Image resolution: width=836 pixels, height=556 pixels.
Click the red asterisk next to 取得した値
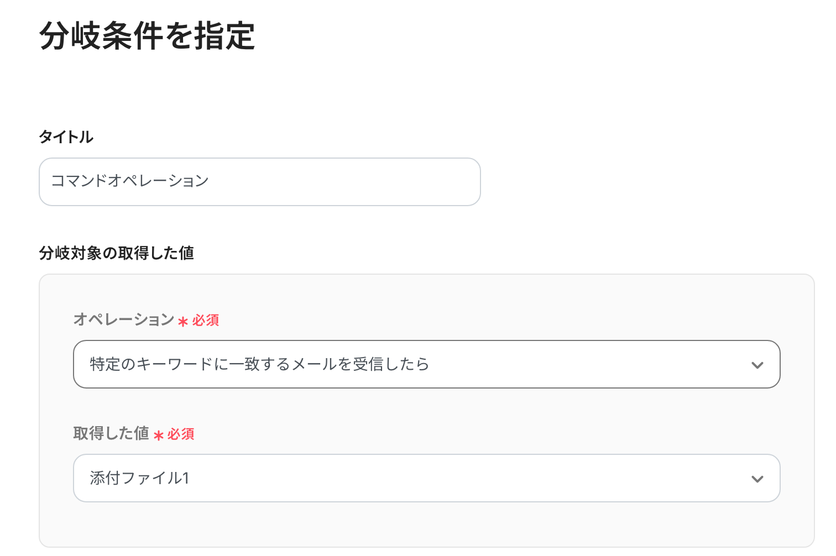pos(159,436)
